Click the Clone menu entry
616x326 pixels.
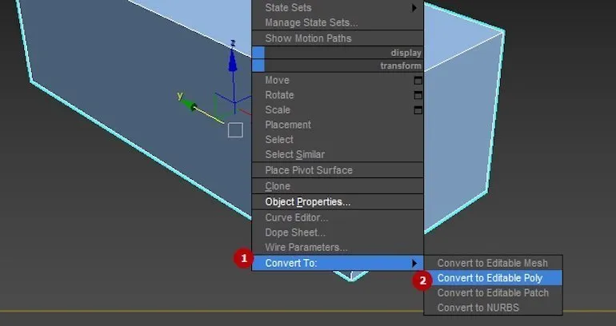(278, 186)
